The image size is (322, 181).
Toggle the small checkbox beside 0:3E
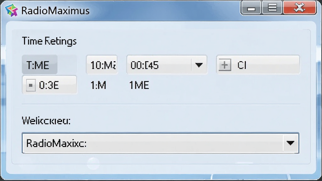31,85
